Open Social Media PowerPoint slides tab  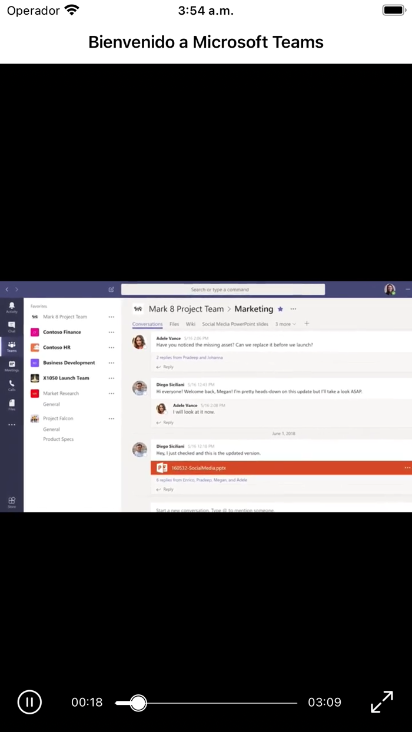tap(235, 324)
